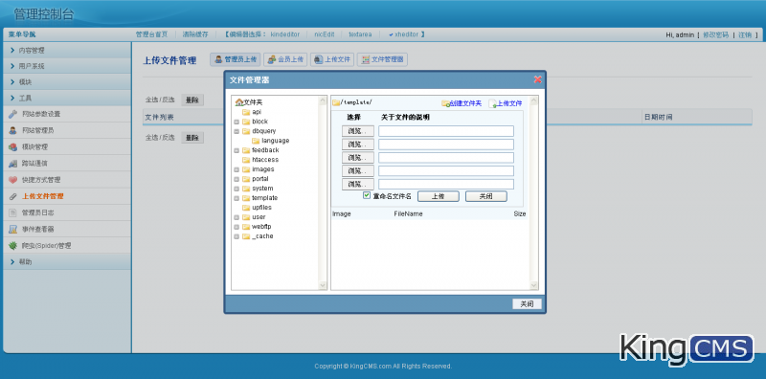This screenshot has width=766, height=379.
Task: Click 清除缓存 in the top bar
Action: (195, 34)
